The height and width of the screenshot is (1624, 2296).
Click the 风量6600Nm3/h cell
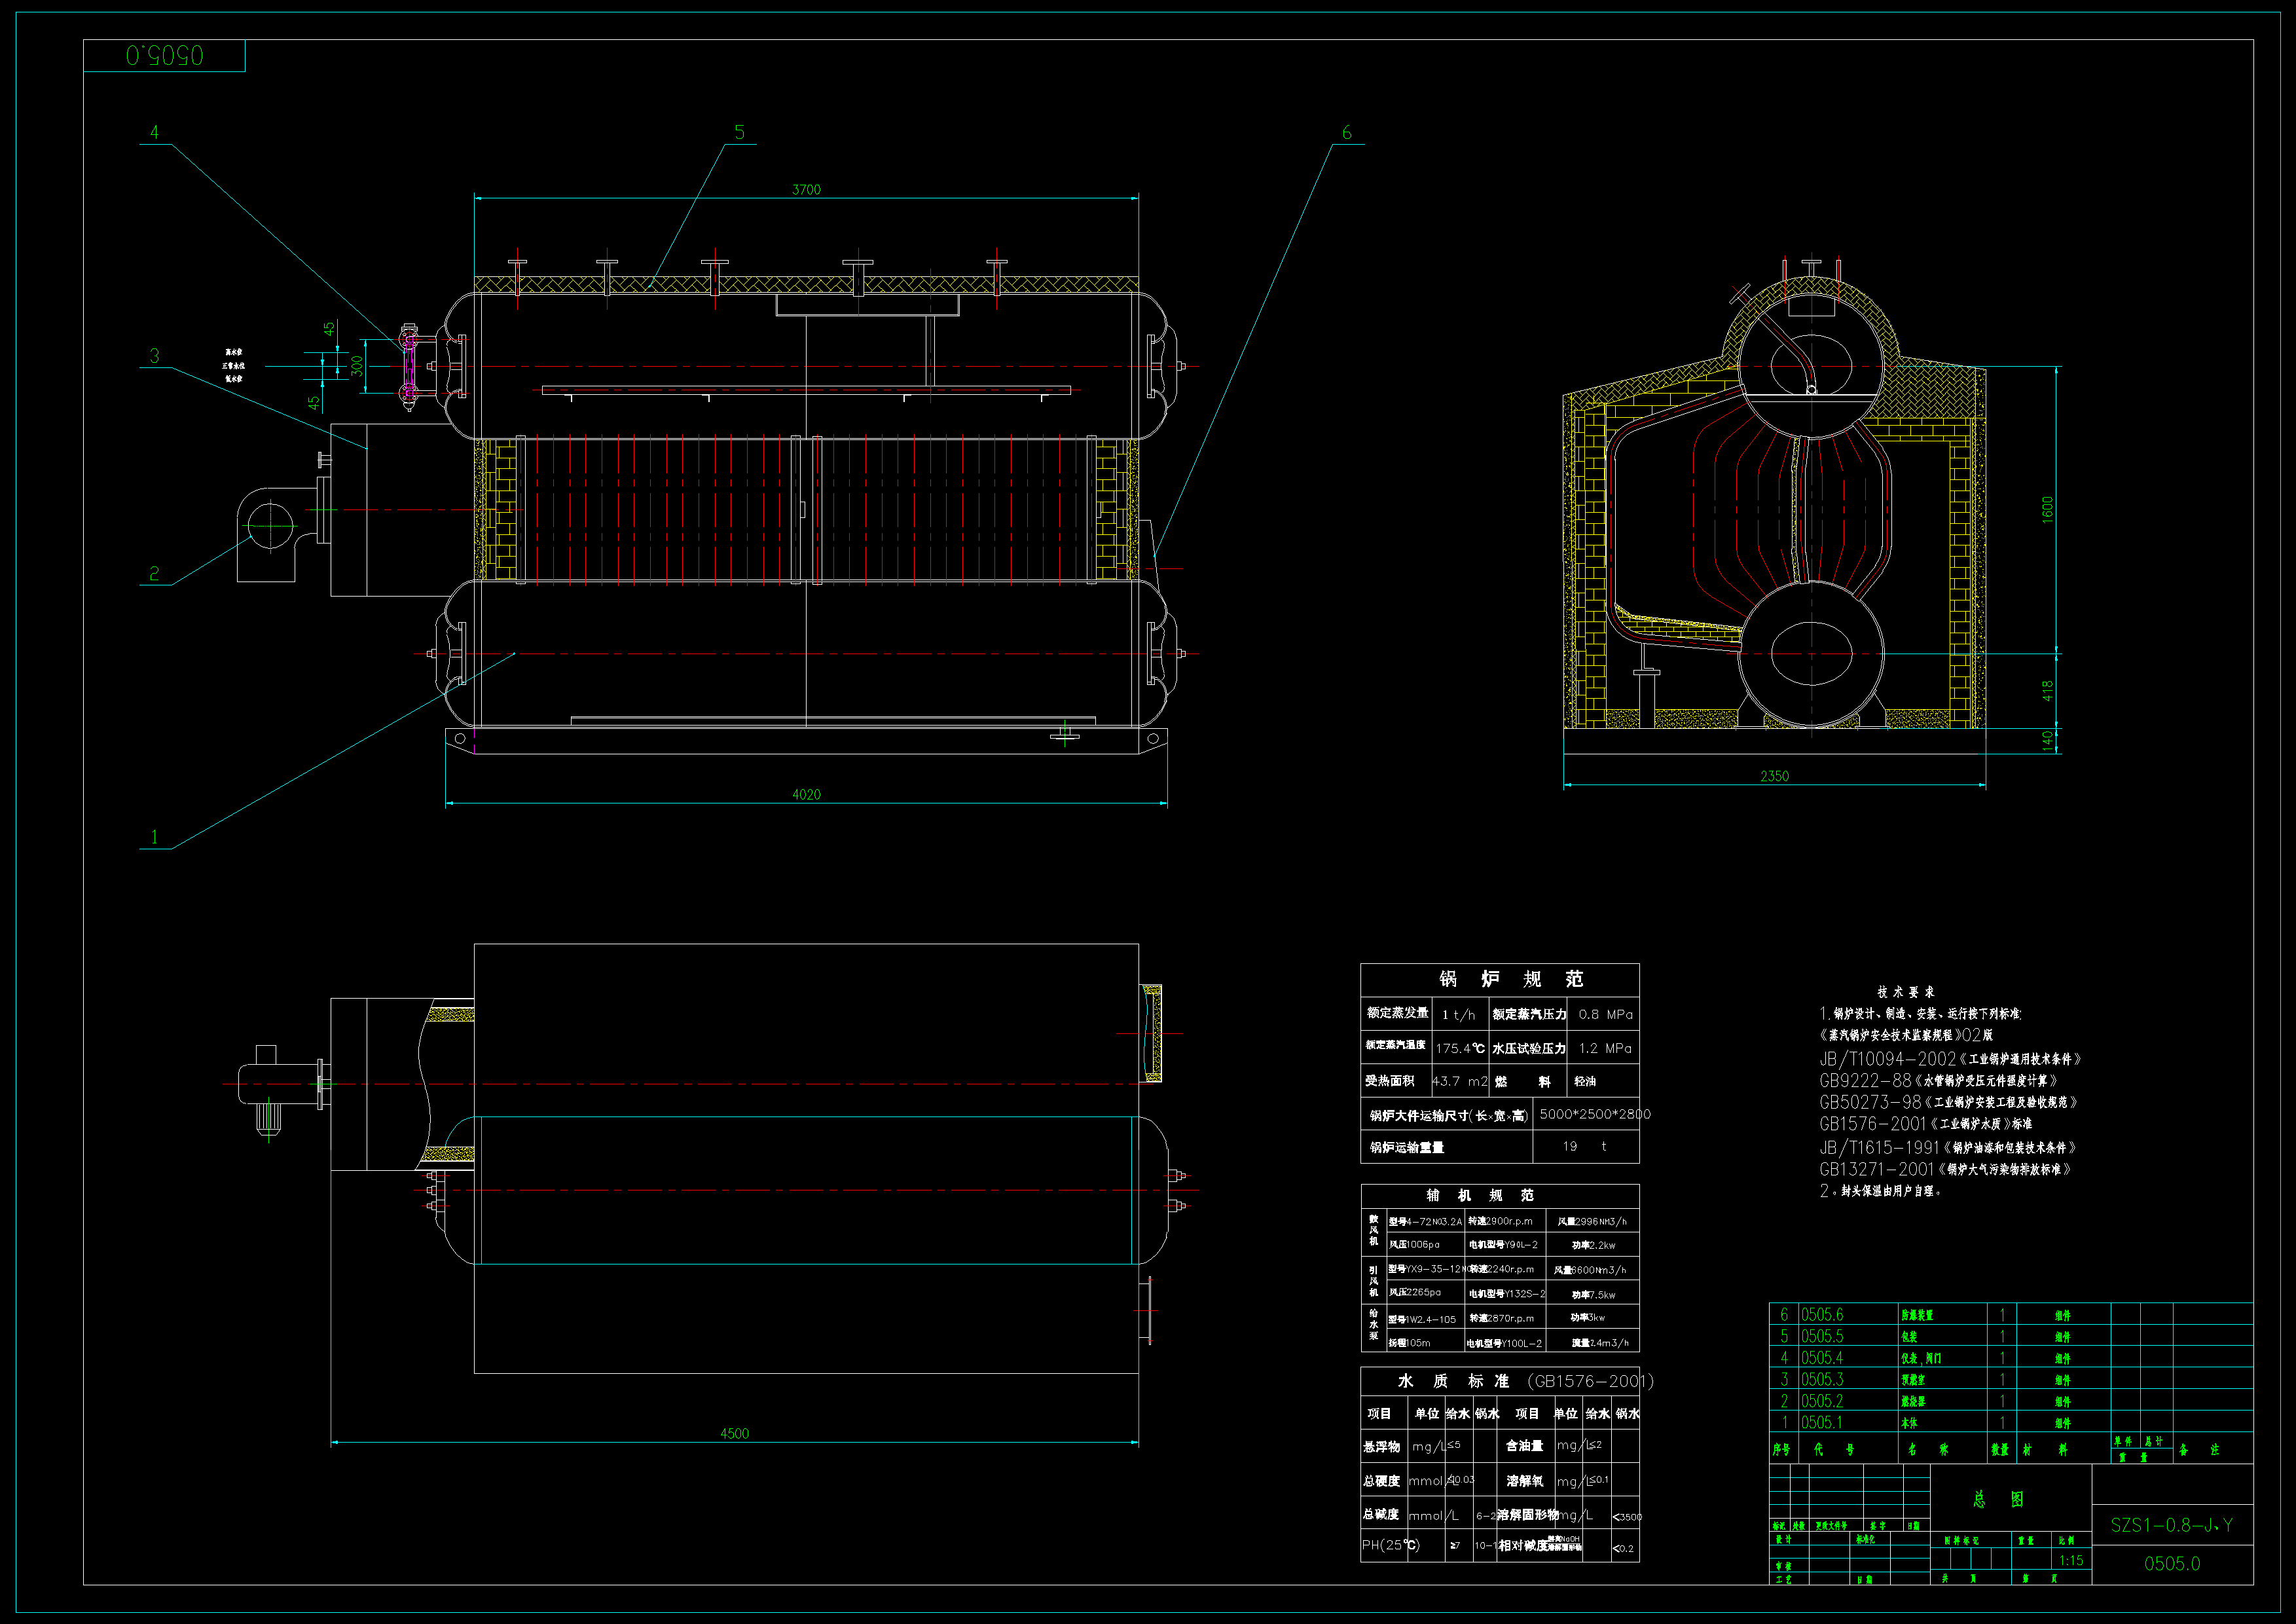[x=1590, y=1269]
